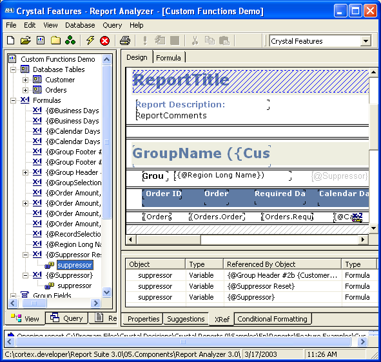Click the Object column header
381x362 pixels.
(x=155, y=264)
